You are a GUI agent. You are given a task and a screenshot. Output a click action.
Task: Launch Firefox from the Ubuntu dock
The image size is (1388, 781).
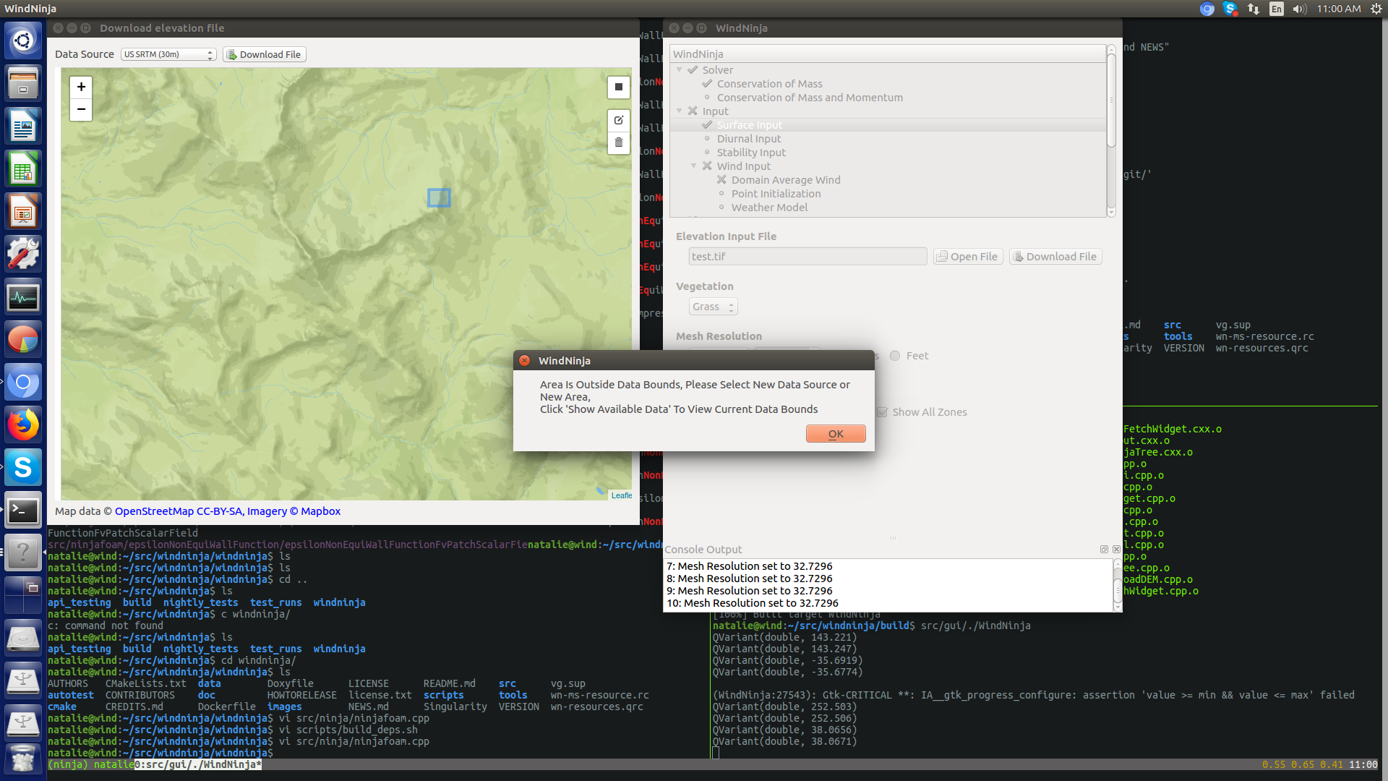(23, 424)
